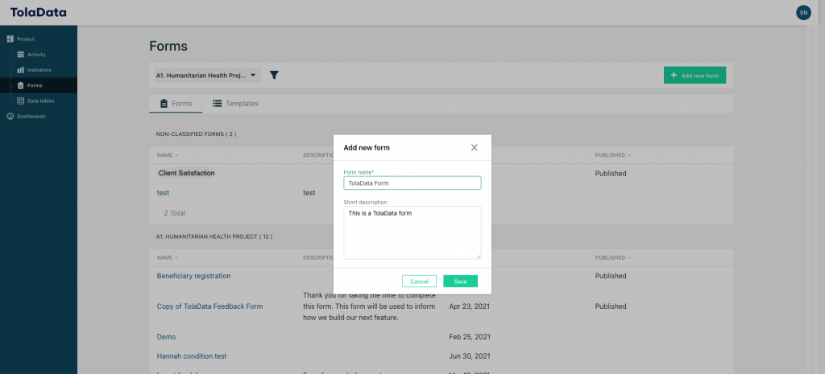
Task: Sort non-classified forms by Published
Action: coord(613,155)
